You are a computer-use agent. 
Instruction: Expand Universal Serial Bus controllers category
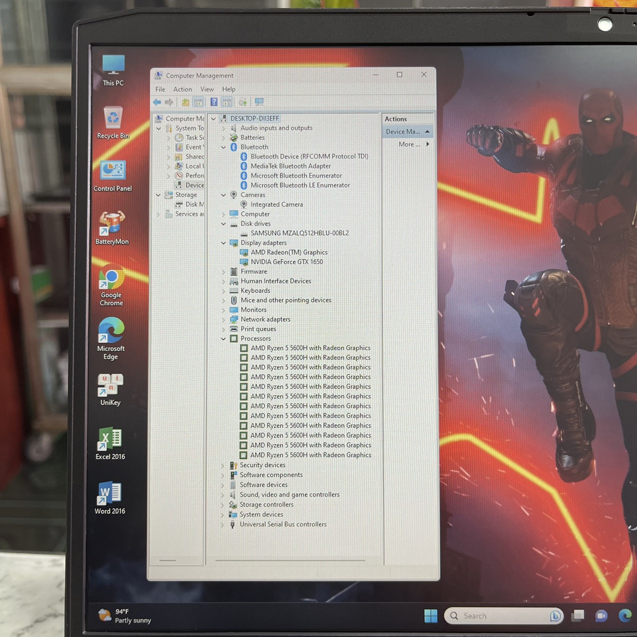pyautogui.click(x=223, y=525)
